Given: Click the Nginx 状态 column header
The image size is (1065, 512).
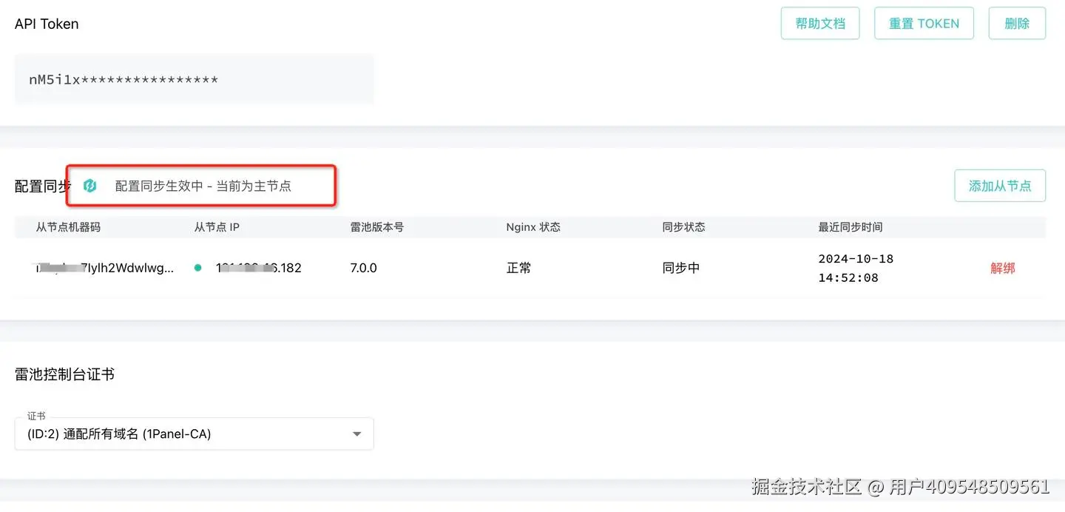Looking at the screenshot, I should tap(533, 227).
